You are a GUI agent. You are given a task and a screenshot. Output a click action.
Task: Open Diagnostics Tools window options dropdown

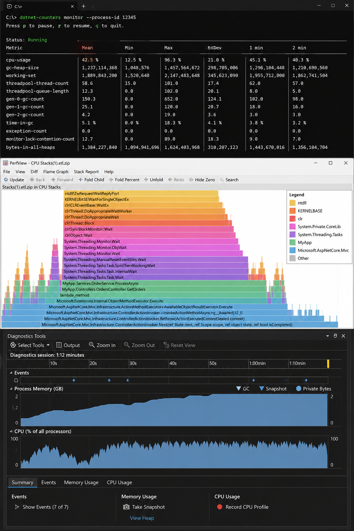coord(327,336)
